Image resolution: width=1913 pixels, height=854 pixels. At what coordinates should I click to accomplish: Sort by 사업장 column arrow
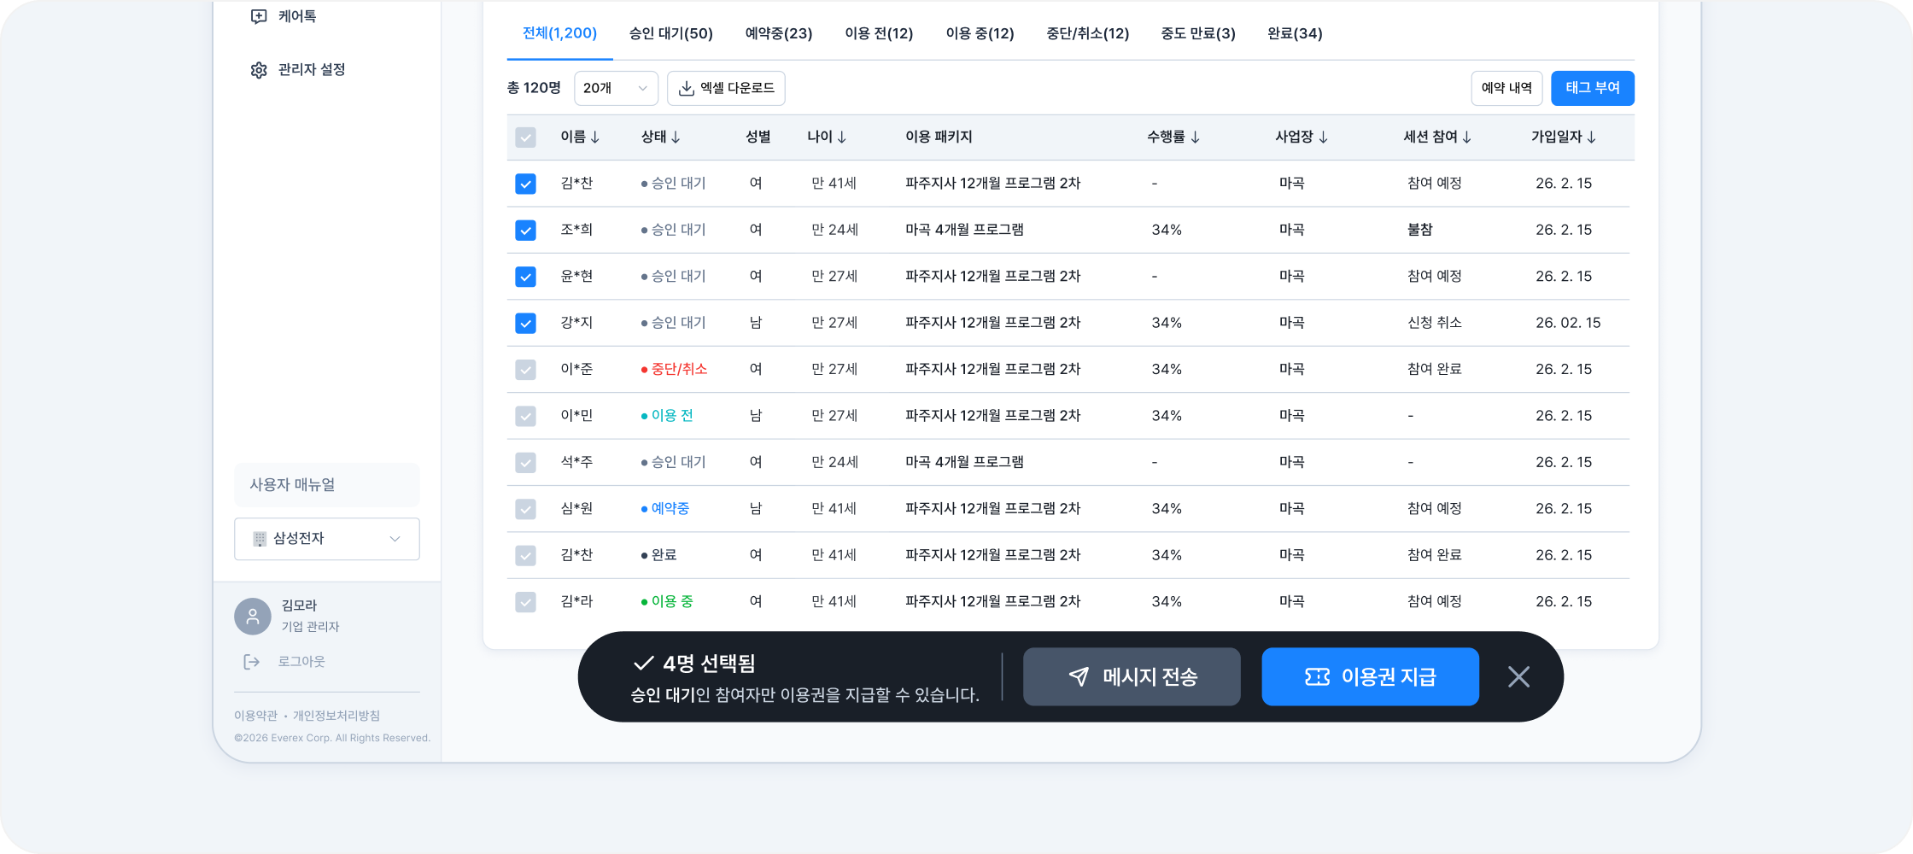click(1324, 137)
